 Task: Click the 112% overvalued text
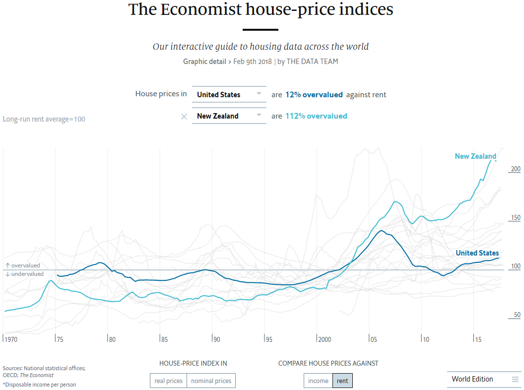pyautogui.click(x=316, y=116)
